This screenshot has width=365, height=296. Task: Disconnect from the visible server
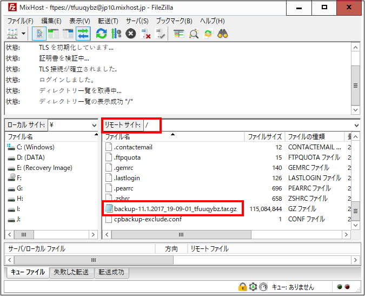tap(145, 34)
